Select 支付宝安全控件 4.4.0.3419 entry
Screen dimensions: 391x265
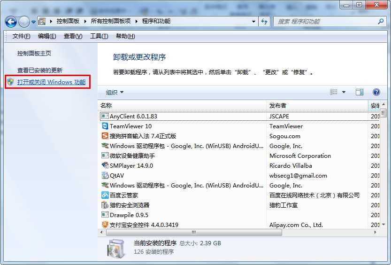tap(144, 225)
